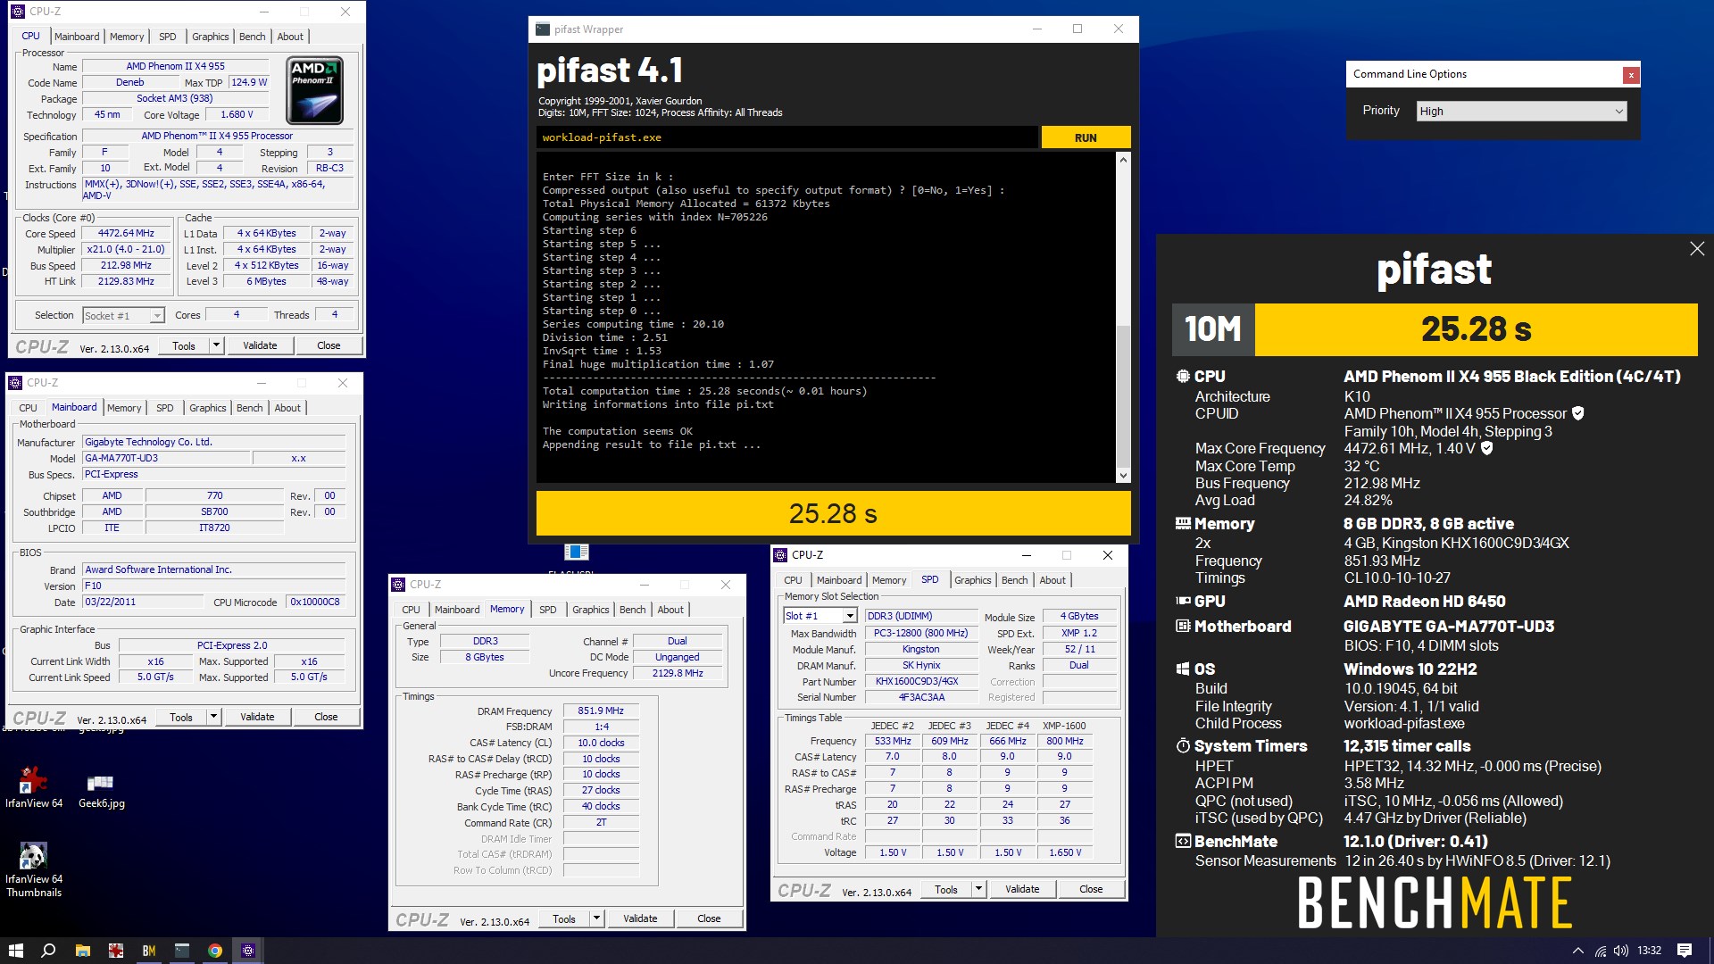
Task: Click console scrollbar down arrow
Action: [1123, 476]
